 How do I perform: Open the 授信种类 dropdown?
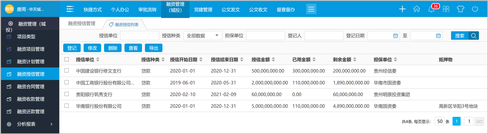[x=202, y=36]
